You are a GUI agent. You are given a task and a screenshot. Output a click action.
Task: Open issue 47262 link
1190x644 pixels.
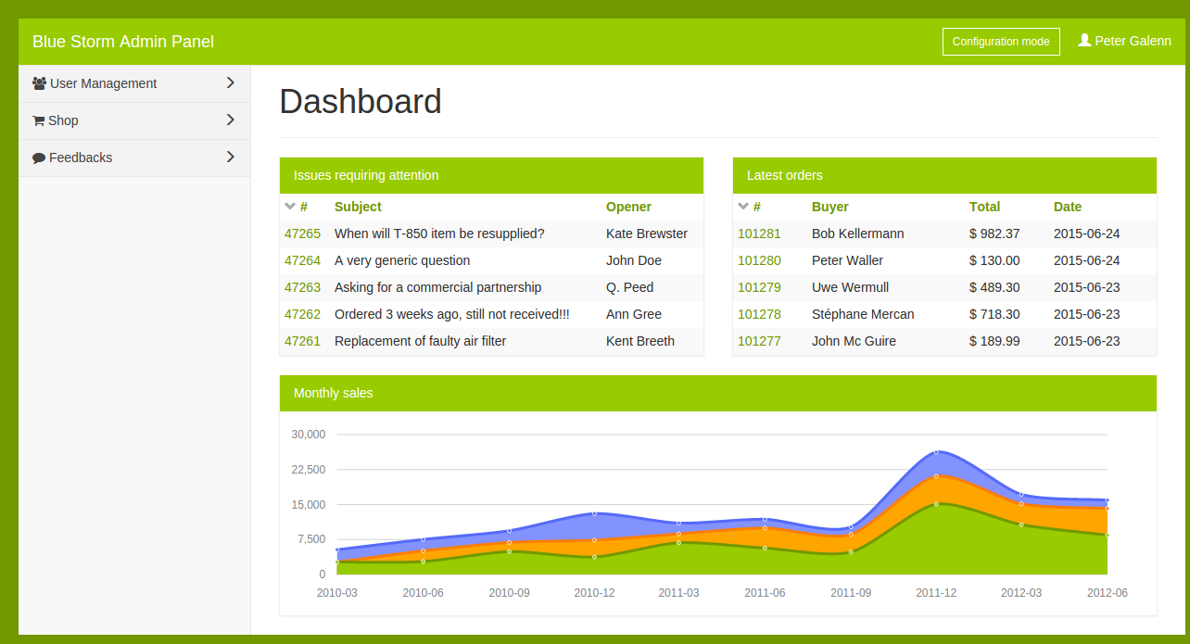(x=302, y=314)
